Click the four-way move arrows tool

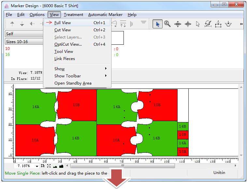click(178, 24)
